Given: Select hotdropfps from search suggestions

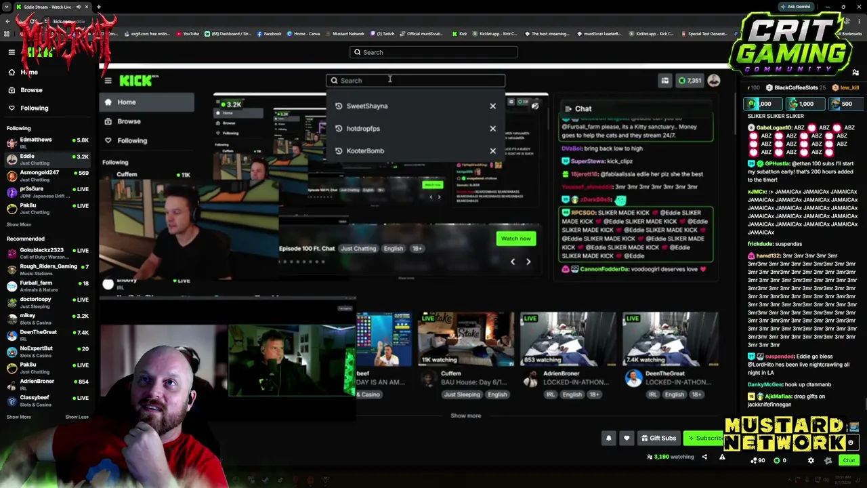Looking at the screenshot, I should tap(363, 129).
